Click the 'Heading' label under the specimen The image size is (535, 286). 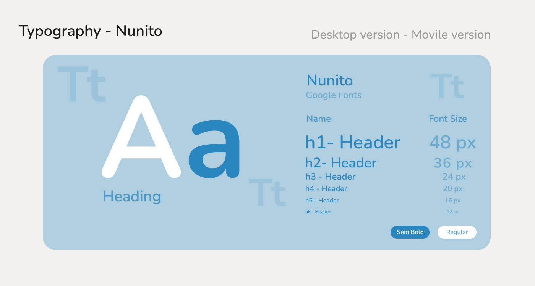click(x=132, y=196)
